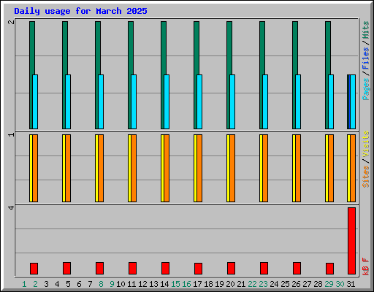Click day number 28 on the x-axis

[318, 284]
